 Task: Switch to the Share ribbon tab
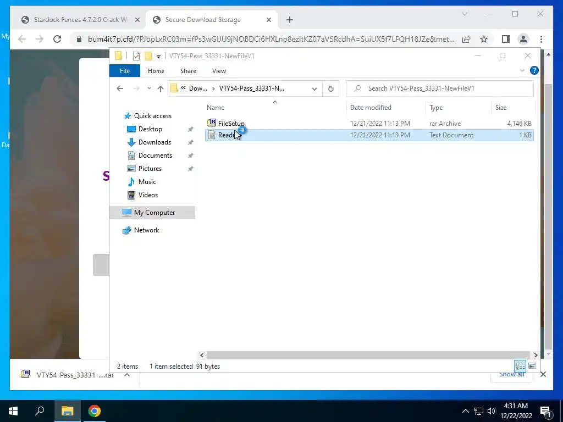pyautogui.click(x=188, y=71)
